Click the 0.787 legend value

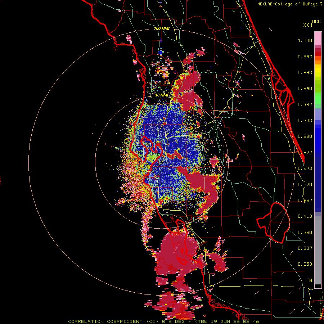[305, 104]
